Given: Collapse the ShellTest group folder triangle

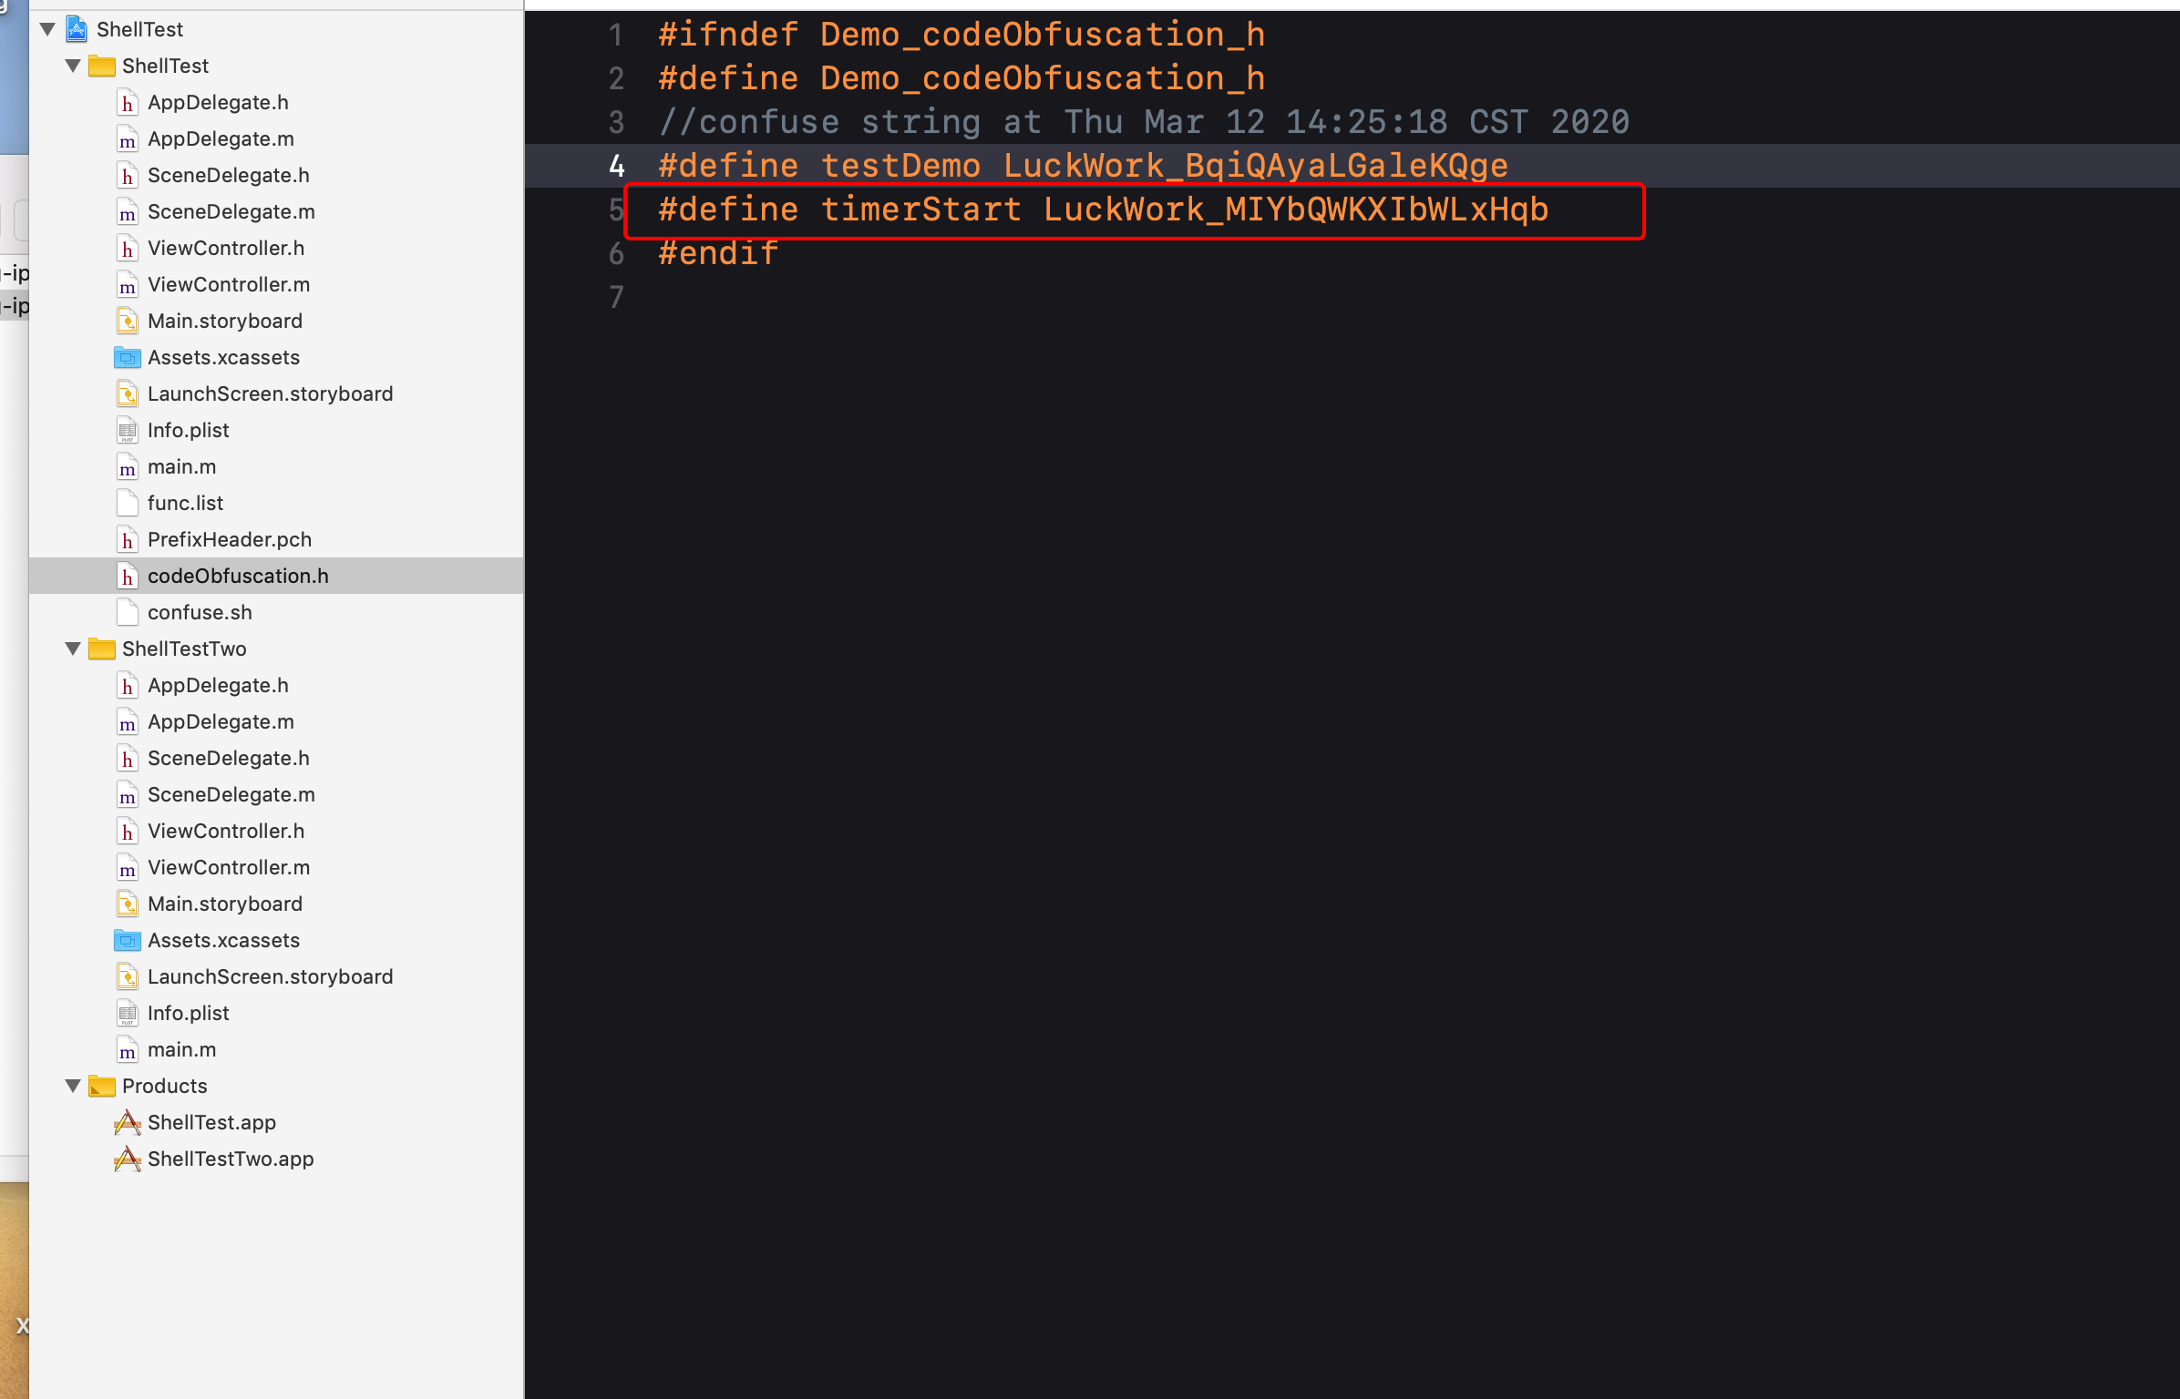Looking at the screenshot, I should [73, 66].
